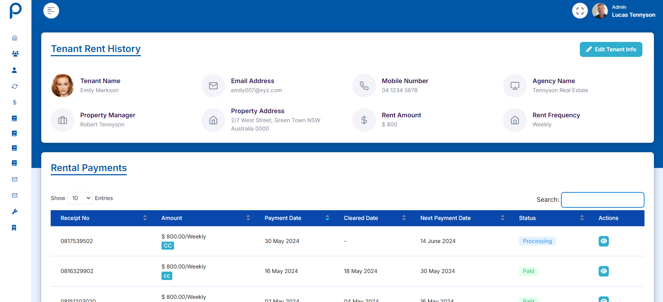Click the Processing status badge
663x302 pixels.
point(537,241)
